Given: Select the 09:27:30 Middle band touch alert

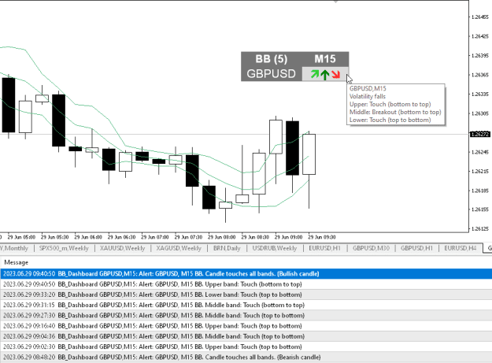Looking at the screenshot, I should tap(246, 315).
